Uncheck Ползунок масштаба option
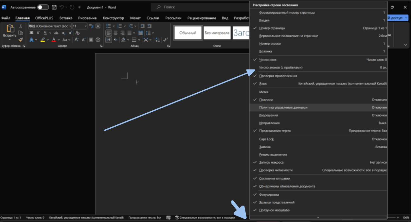411x222 pixels. (x=318, y=210)
